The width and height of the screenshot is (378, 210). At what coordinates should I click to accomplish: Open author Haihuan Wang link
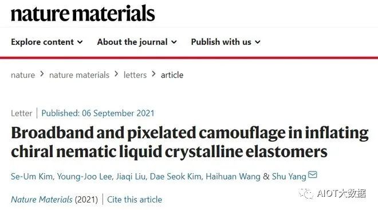233,177
